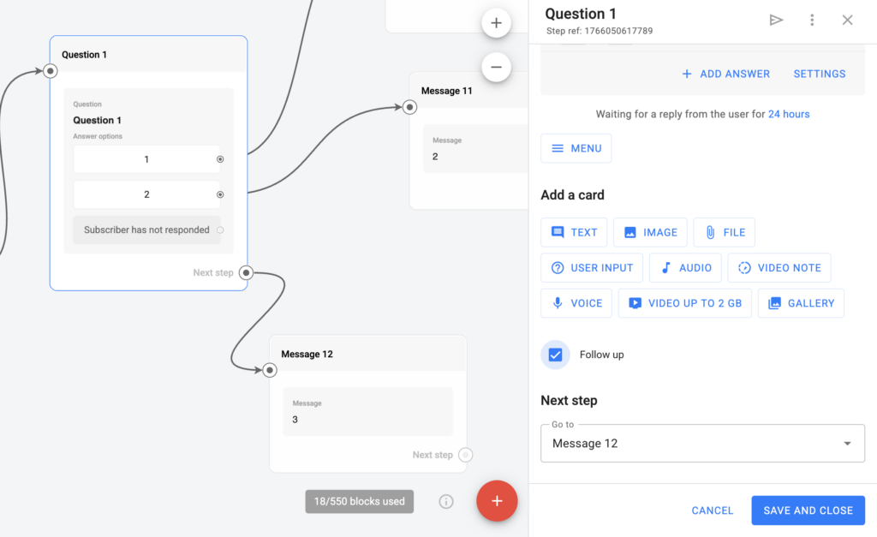
Task: Add an Image card
Action: pos(650,232)
